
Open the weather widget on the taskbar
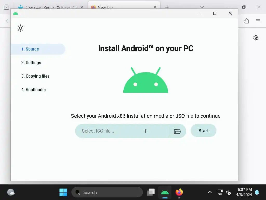pos(11,192)
